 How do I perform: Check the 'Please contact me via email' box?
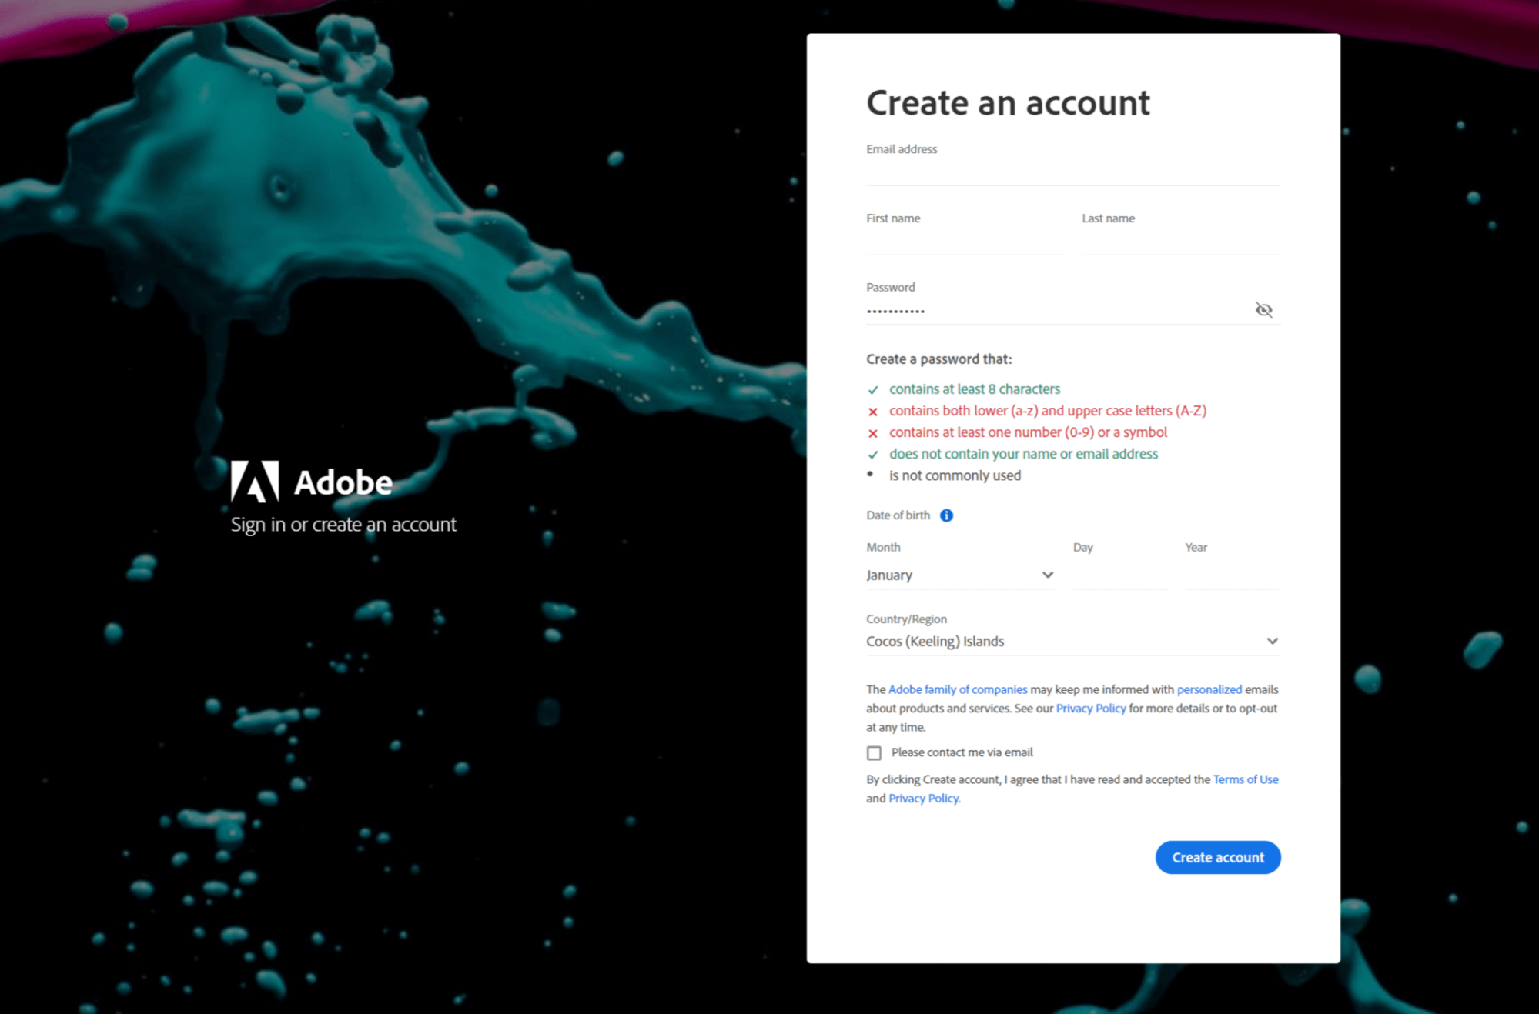point(874,752)
